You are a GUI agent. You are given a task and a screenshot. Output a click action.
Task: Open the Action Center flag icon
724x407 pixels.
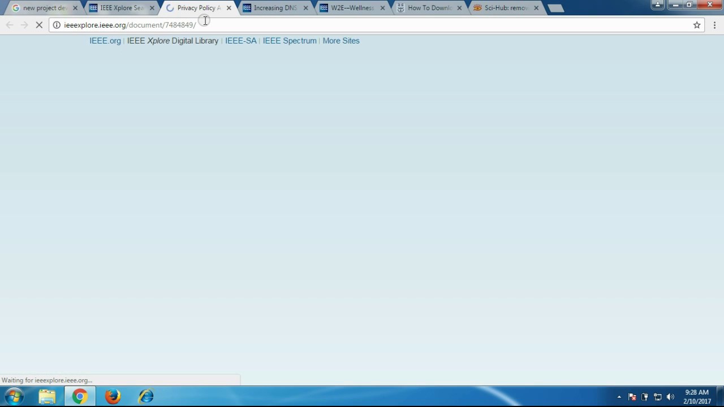coord(632,397)
